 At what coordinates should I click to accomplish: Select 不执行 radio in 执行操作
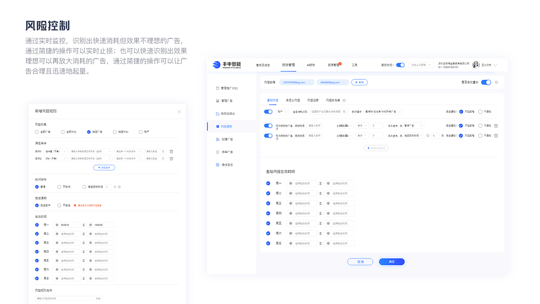pyautogui.click(x=59, y=187)
